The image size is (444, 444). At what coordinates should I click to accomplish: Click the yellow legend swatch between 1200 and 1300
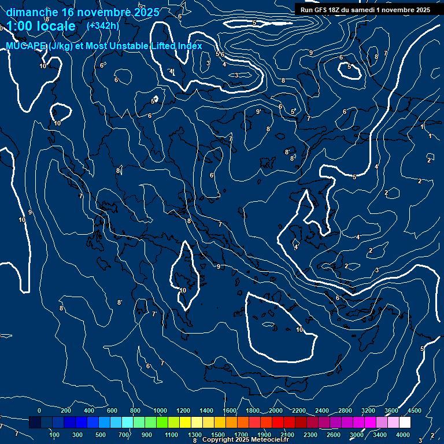click(185, 422)
